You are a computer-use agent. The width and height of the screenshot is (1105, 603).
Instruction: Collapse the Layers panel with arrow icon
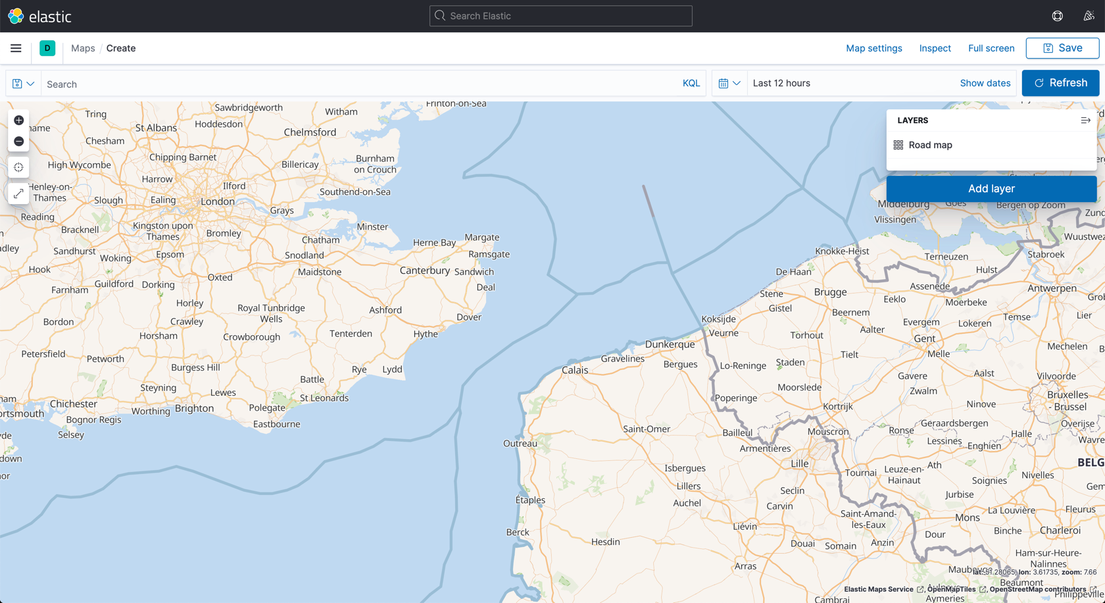[1086, 120]
